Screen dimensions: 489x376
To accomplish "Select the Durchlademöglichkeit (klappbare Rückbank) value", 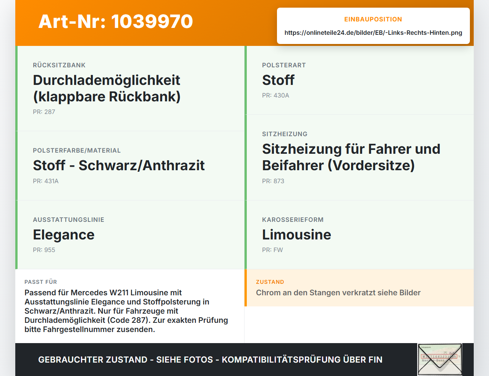I will pyautogui.click(x=107, y=88).
